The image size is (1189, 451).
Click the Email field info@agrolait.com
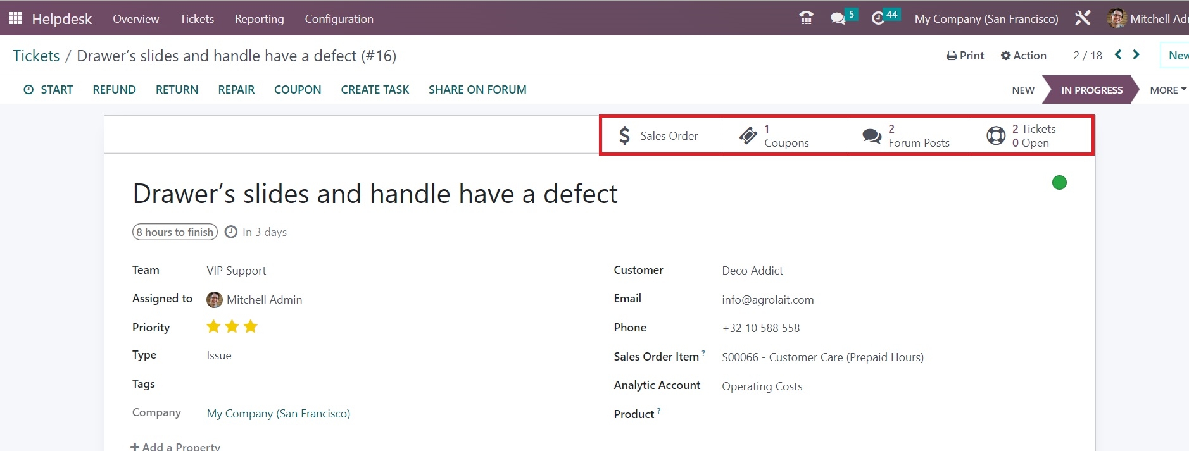tap(767, 300)
